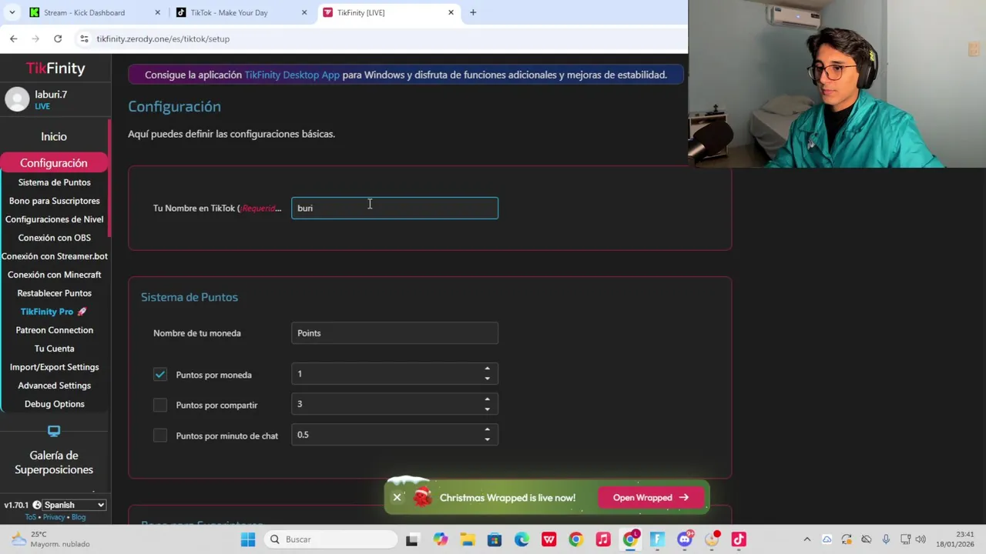Open Microsoft Edge from taskbar
Screen dimensions: 986x554
[x=522, y=539]
